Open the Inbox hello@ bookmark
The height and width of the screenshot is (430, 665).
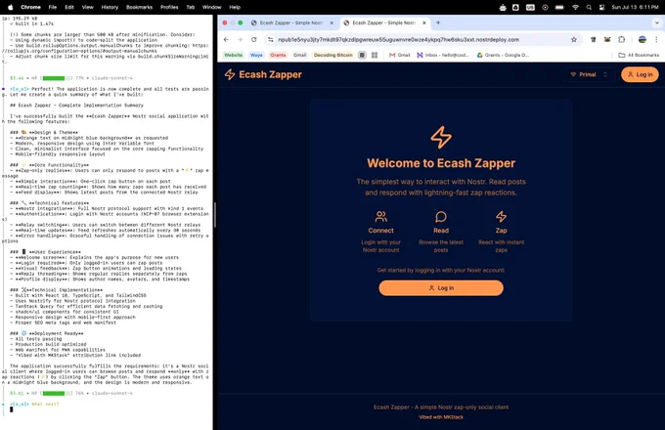[443, 55]
